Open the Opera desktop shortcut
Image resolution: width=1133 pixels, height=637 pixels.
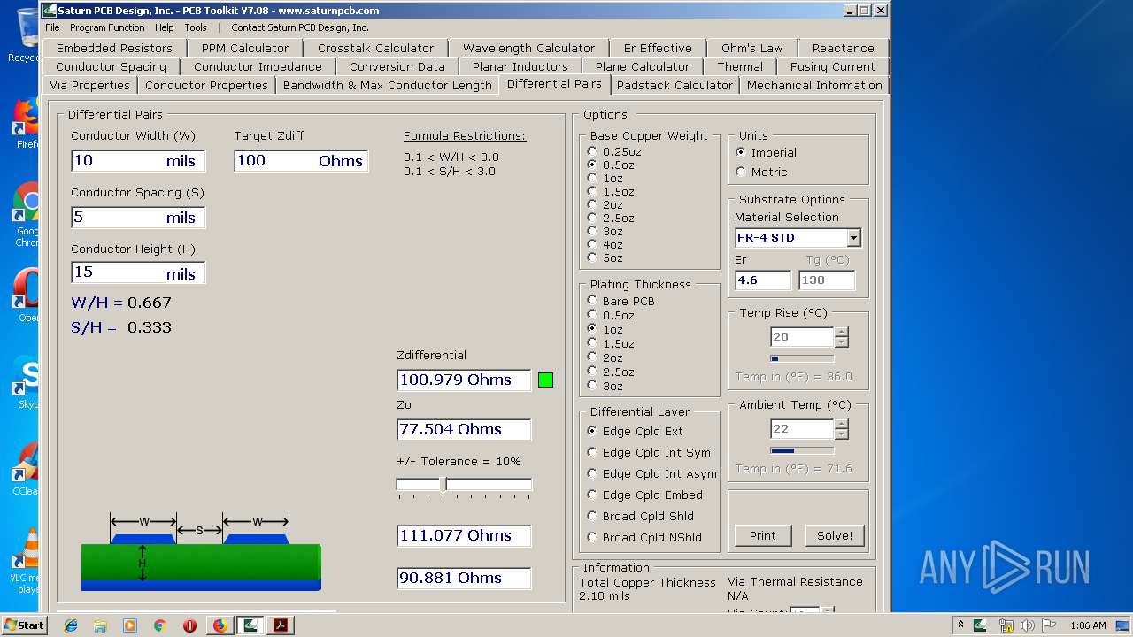27,295
